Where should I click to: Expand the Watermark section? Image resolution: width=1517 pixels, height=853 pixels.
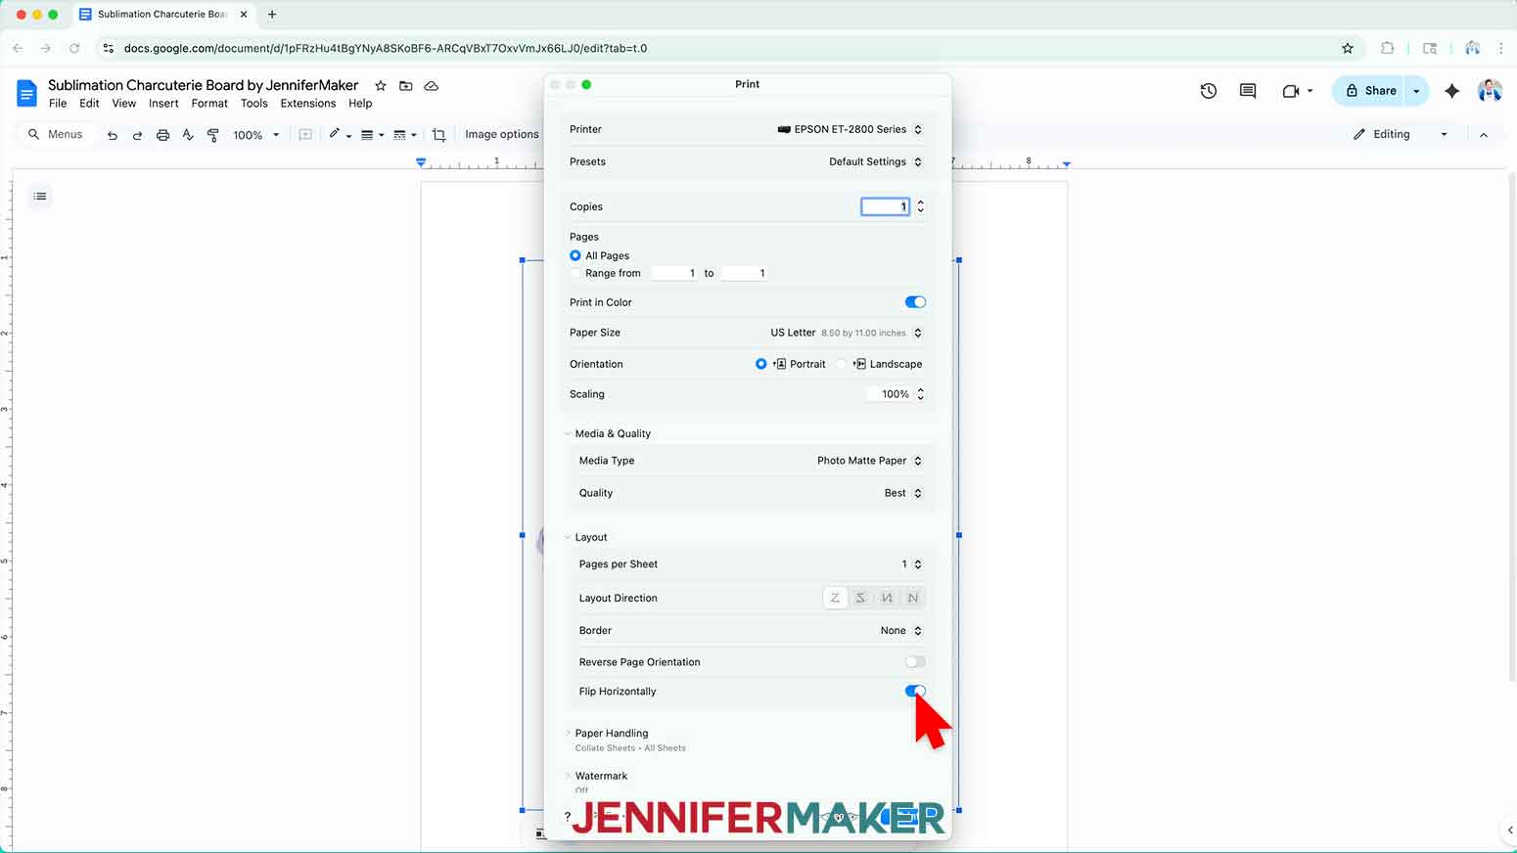[x=568, y=776]
